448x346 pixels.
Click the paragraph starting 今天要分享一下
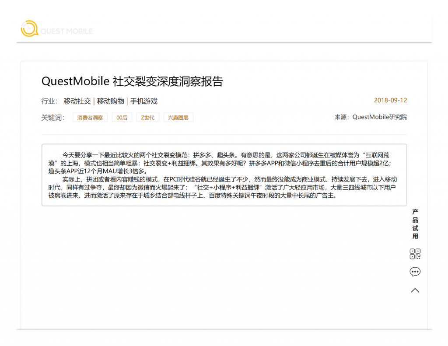click(220, 163)
